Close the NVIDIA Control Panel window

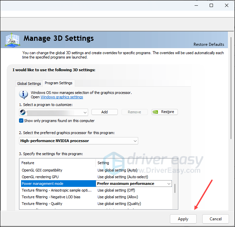click(227, 5)
